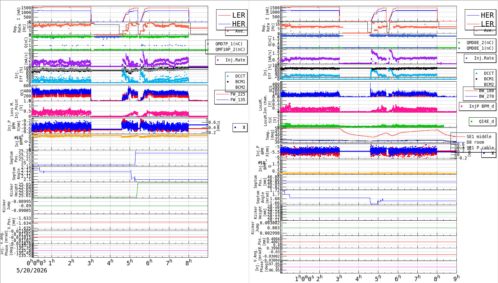This screenshot has width=498, height=283.
Task: Click the -0.08995 kicker jump tick value
Action: coord(21,201)
